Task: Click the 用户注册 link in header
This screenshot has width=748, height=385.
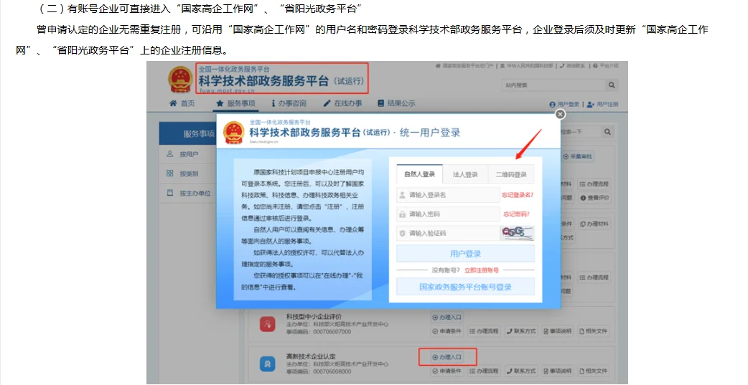Action: pyautogui.click(x=602, y=105)
